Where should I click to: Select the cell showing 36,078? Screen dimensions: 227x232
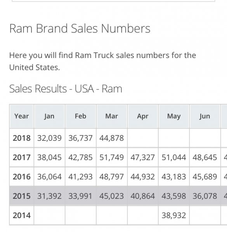(205, 196)
